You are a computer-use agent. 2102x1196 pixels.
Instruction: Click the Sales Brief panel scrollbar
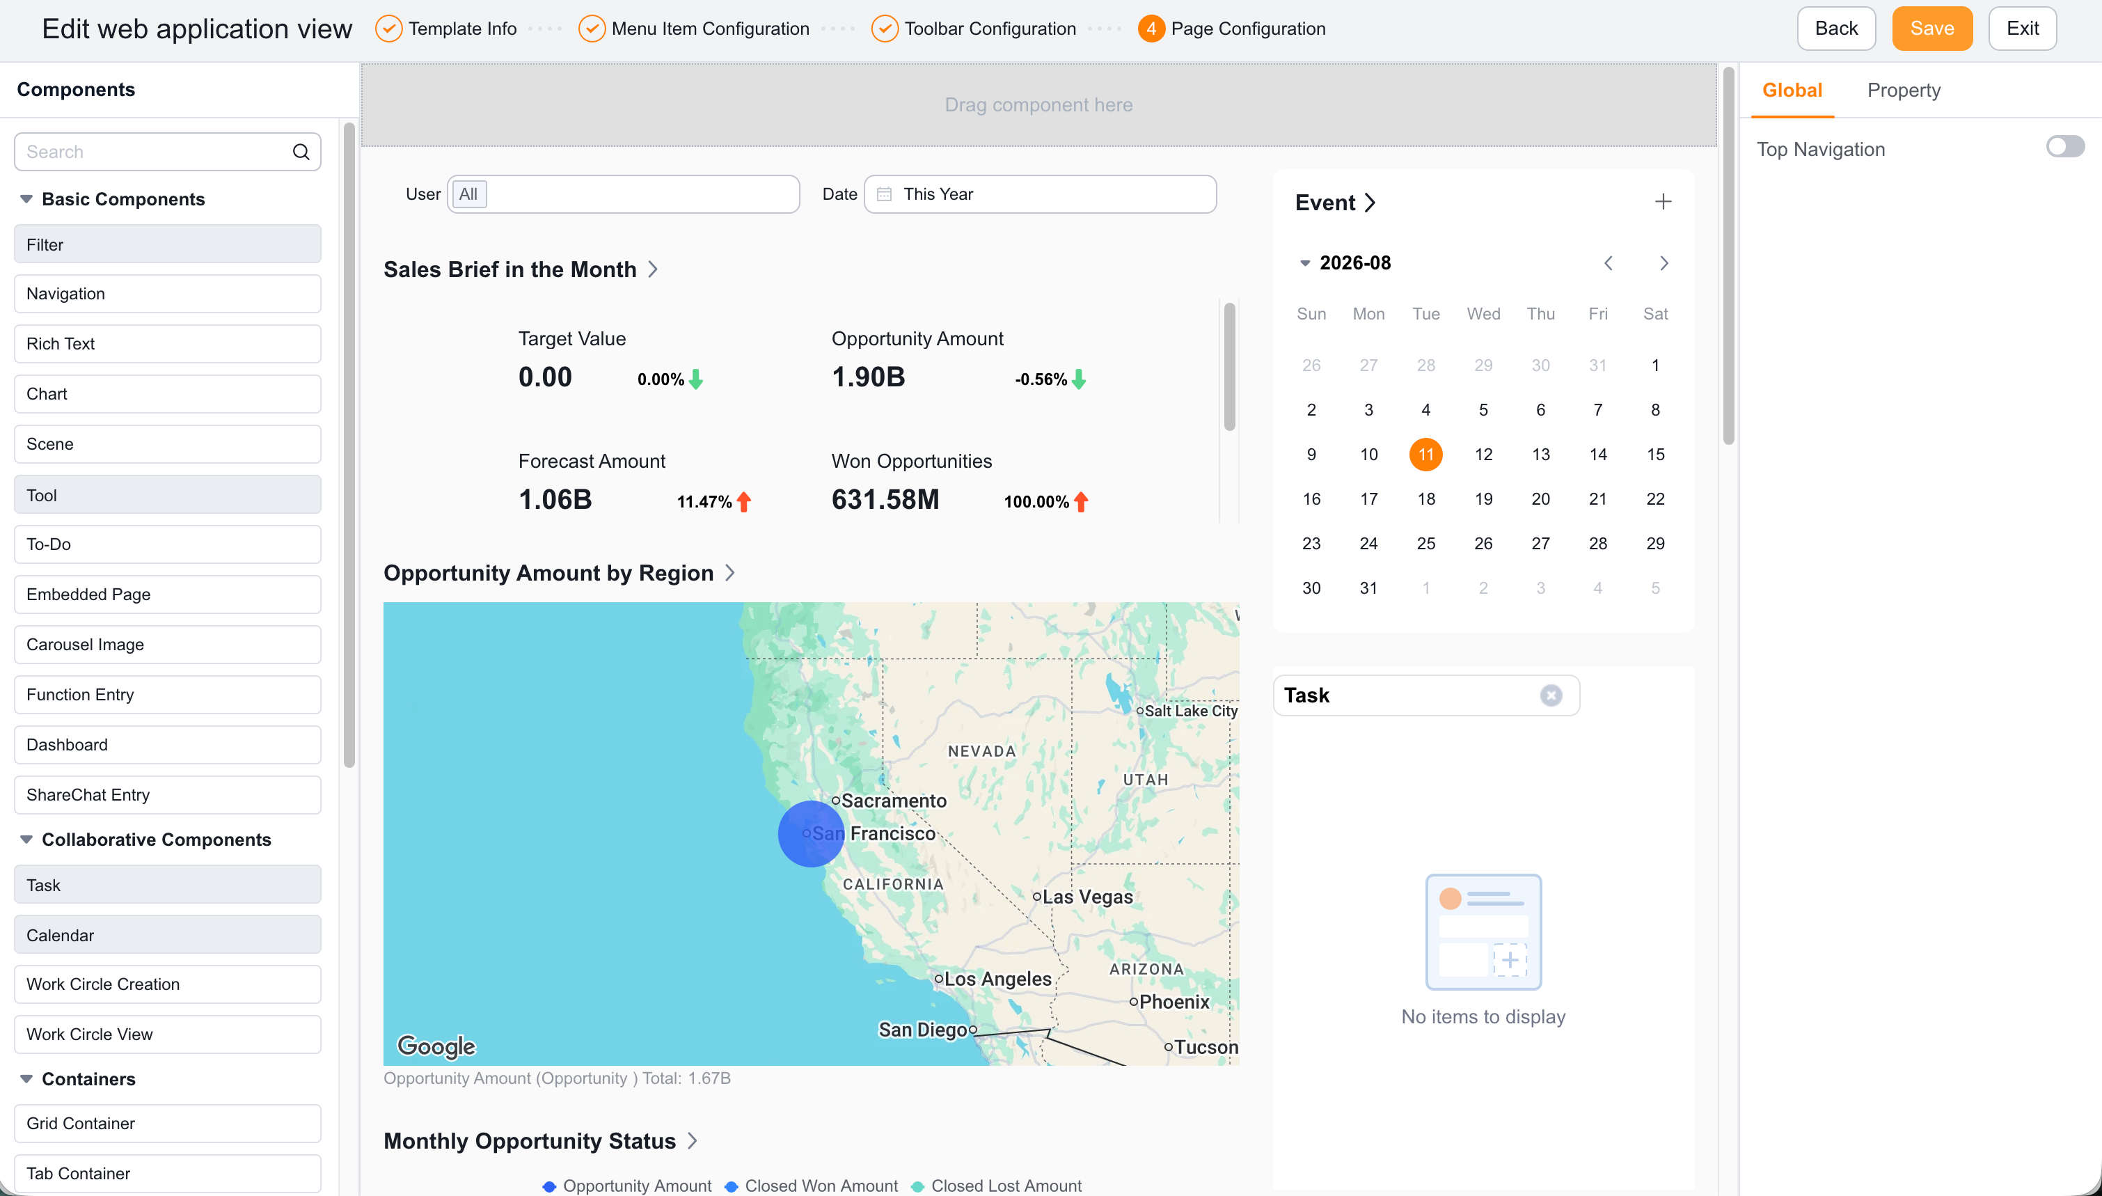tap(1229, 366)
